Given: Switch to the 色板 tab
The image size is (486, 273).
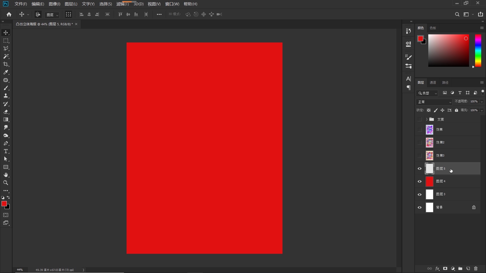Looking at the screenshot, I should tap(433, 28).
